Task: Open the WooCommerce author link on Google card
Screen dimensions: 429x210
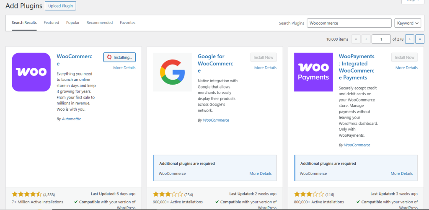Action: coord(216,120)
